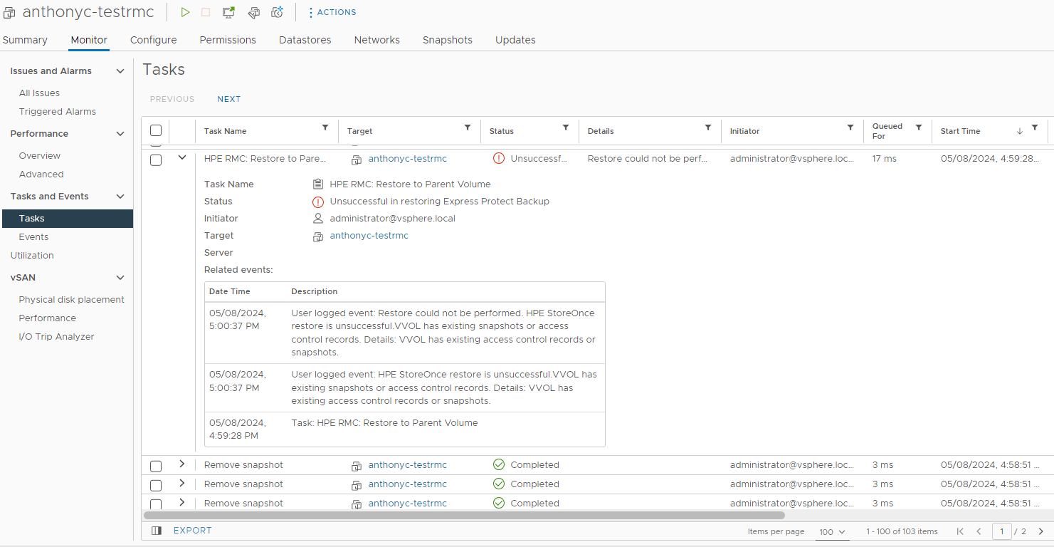Jump to the first page of tasks

[960, 531]
